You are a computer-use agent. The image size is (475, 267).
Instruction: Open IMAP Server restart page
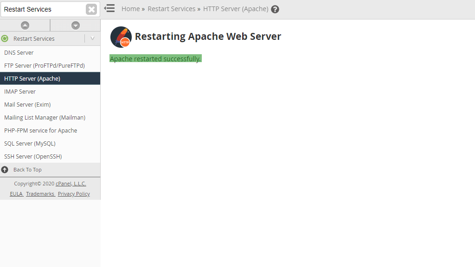point(50,91)
